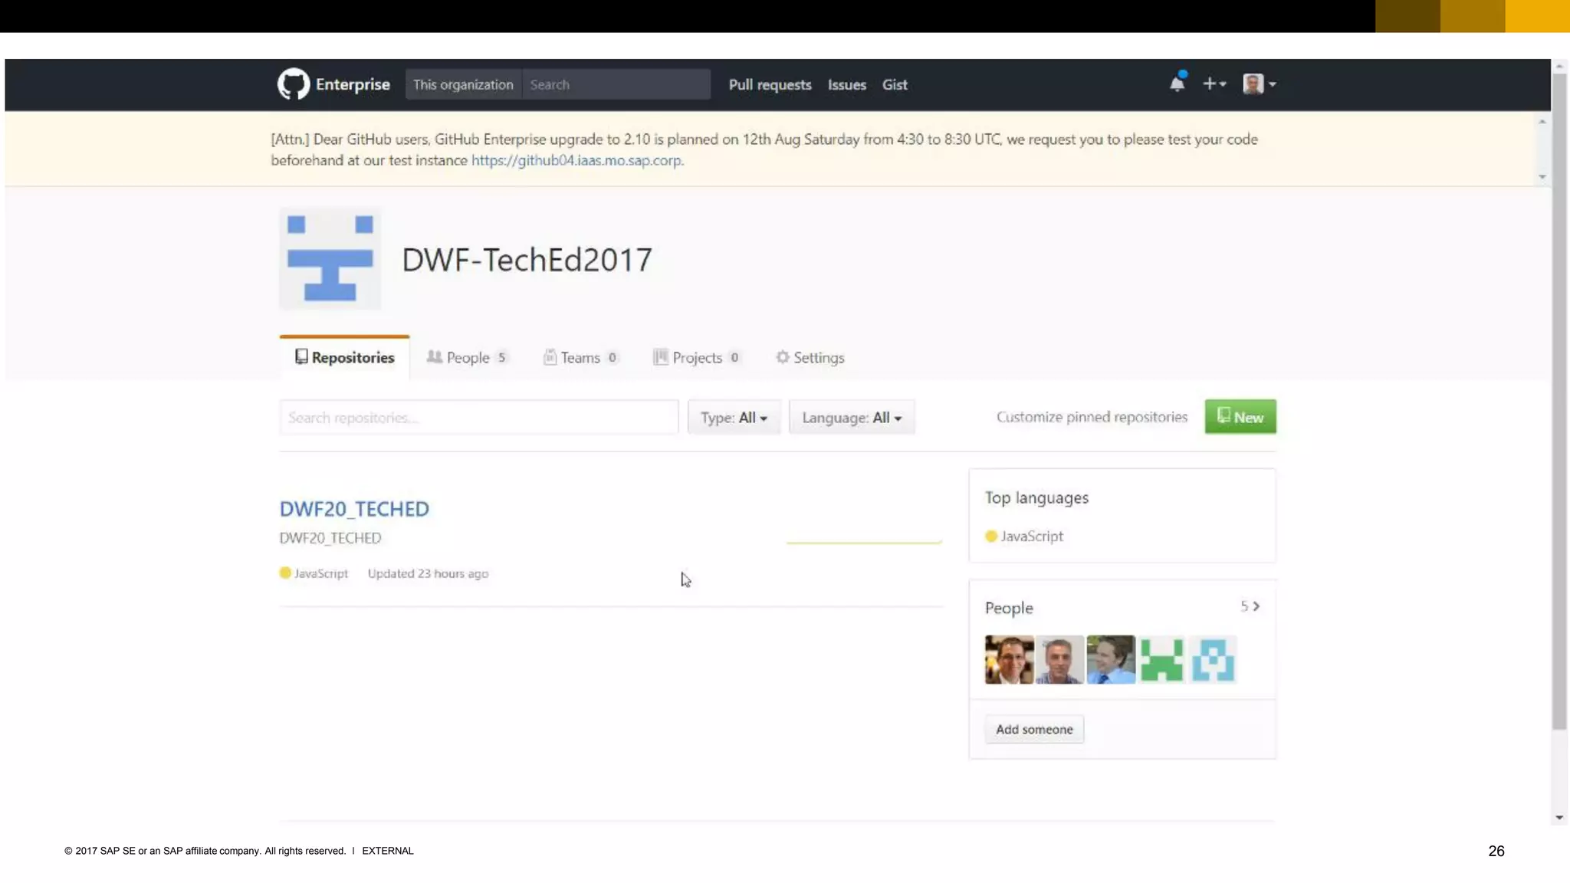Click the Add someone button
1570x883 pixels.
coord(1033,730)
